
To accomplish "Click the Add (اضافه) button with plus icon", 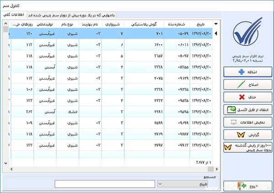I will (x=248, y=72).
